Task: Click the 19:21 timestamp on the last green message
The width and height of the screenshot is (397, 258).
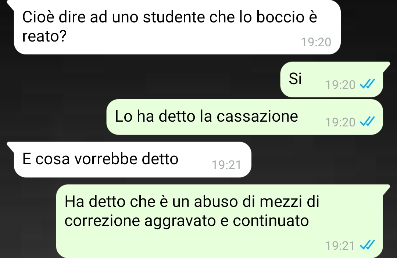Action: (x=340, y=246)
